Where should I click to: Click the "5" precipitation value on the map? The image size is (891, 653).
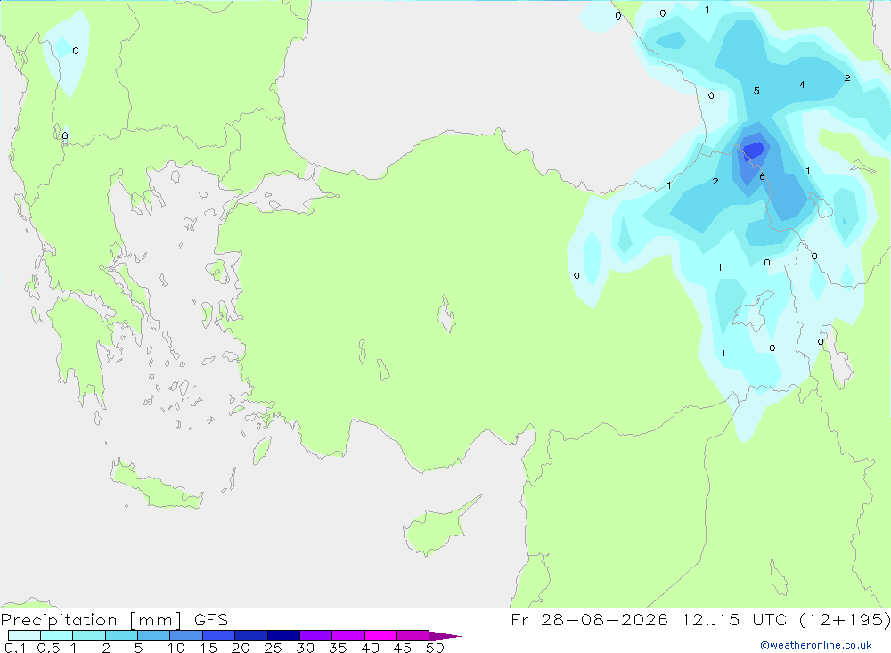[756, 90]
